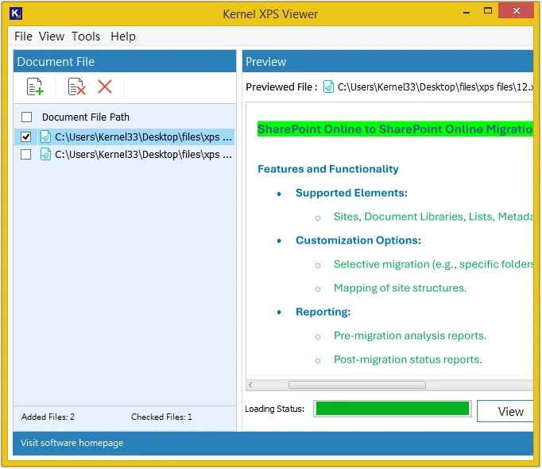Open the Visit software homepage link
542x469 pixels.
pos(72,443)
